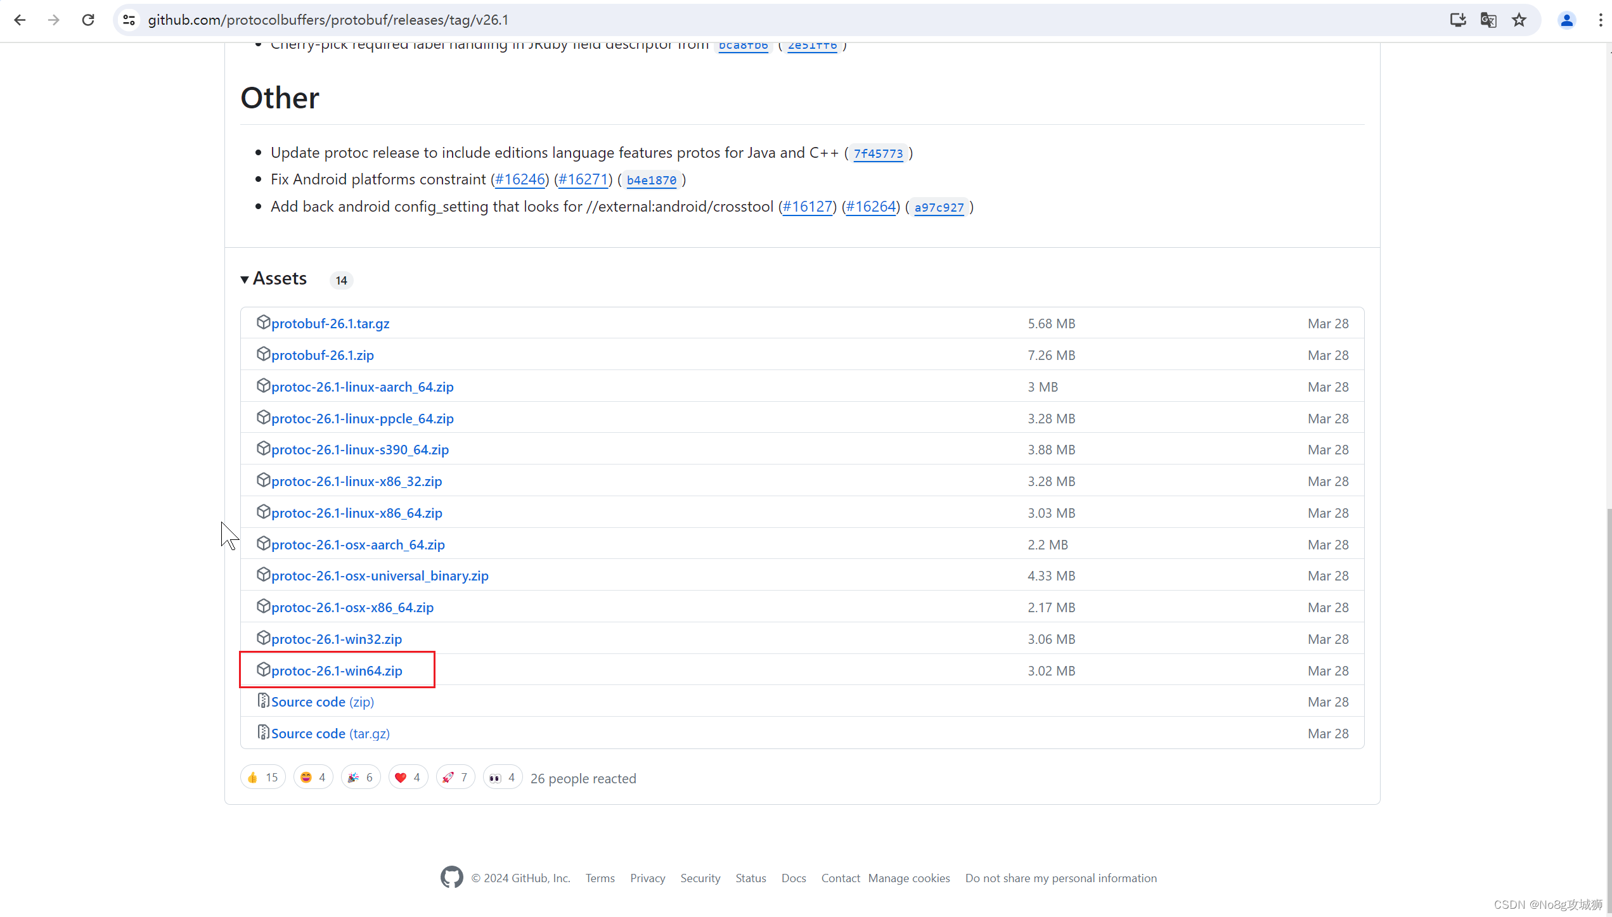Screen dimensions: 1612x917
Task: Download protoc-26.1-osx-aarch_64.zip
Action: pos(358,545)
